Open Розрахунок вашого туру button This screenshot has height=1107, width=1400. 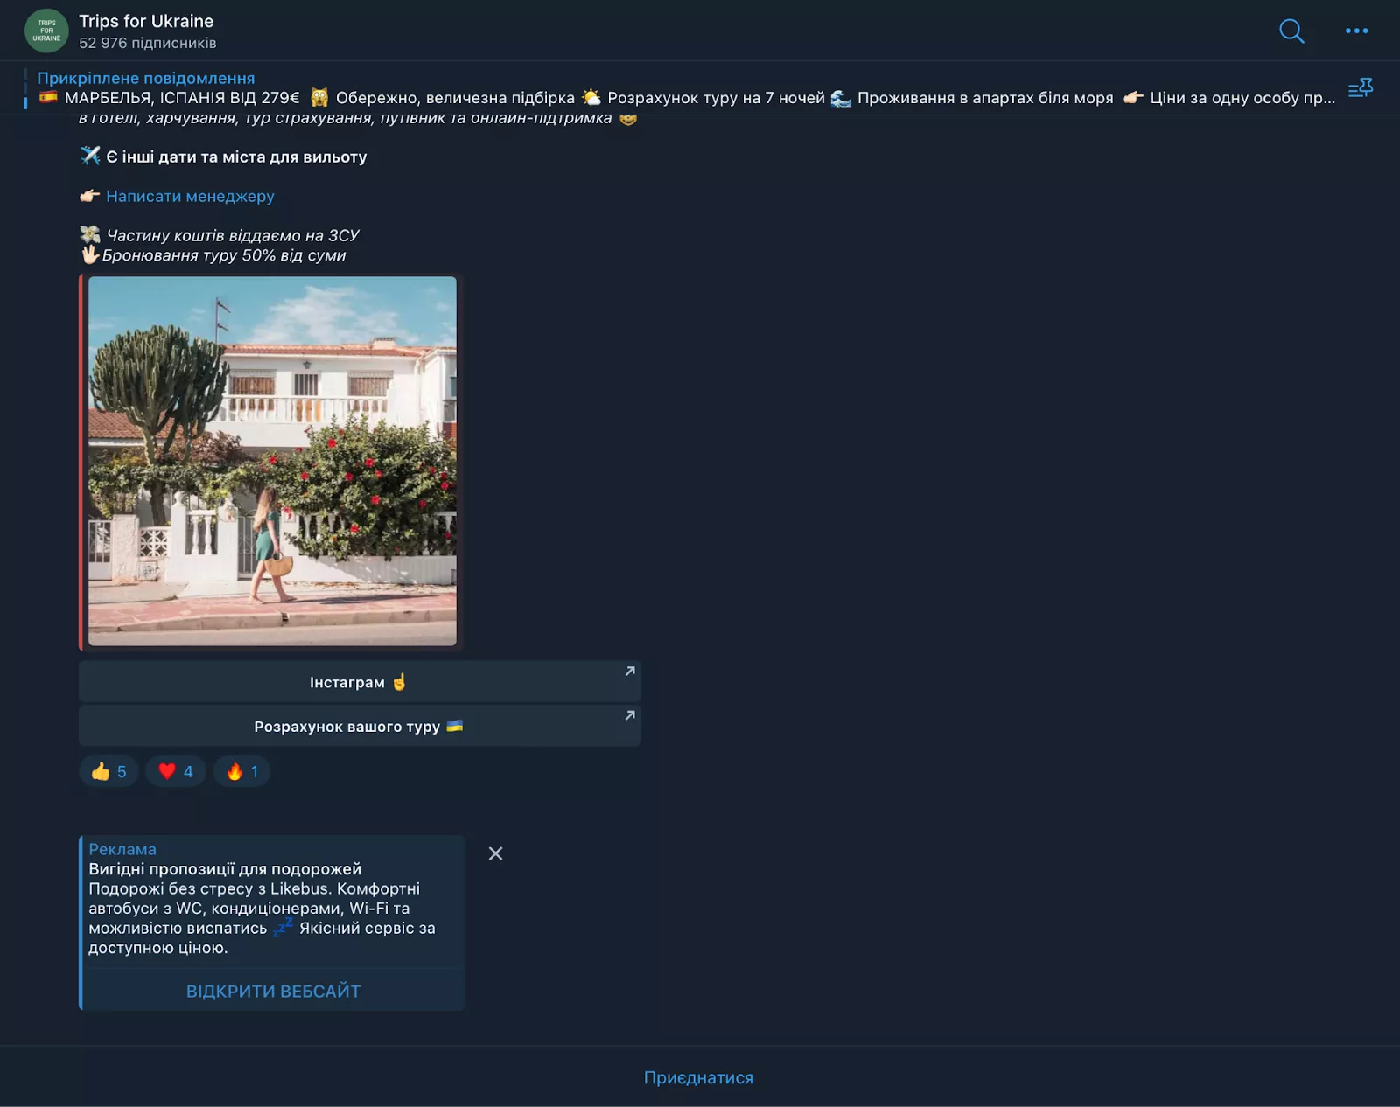pyautogui.click(x=360, y=726)
